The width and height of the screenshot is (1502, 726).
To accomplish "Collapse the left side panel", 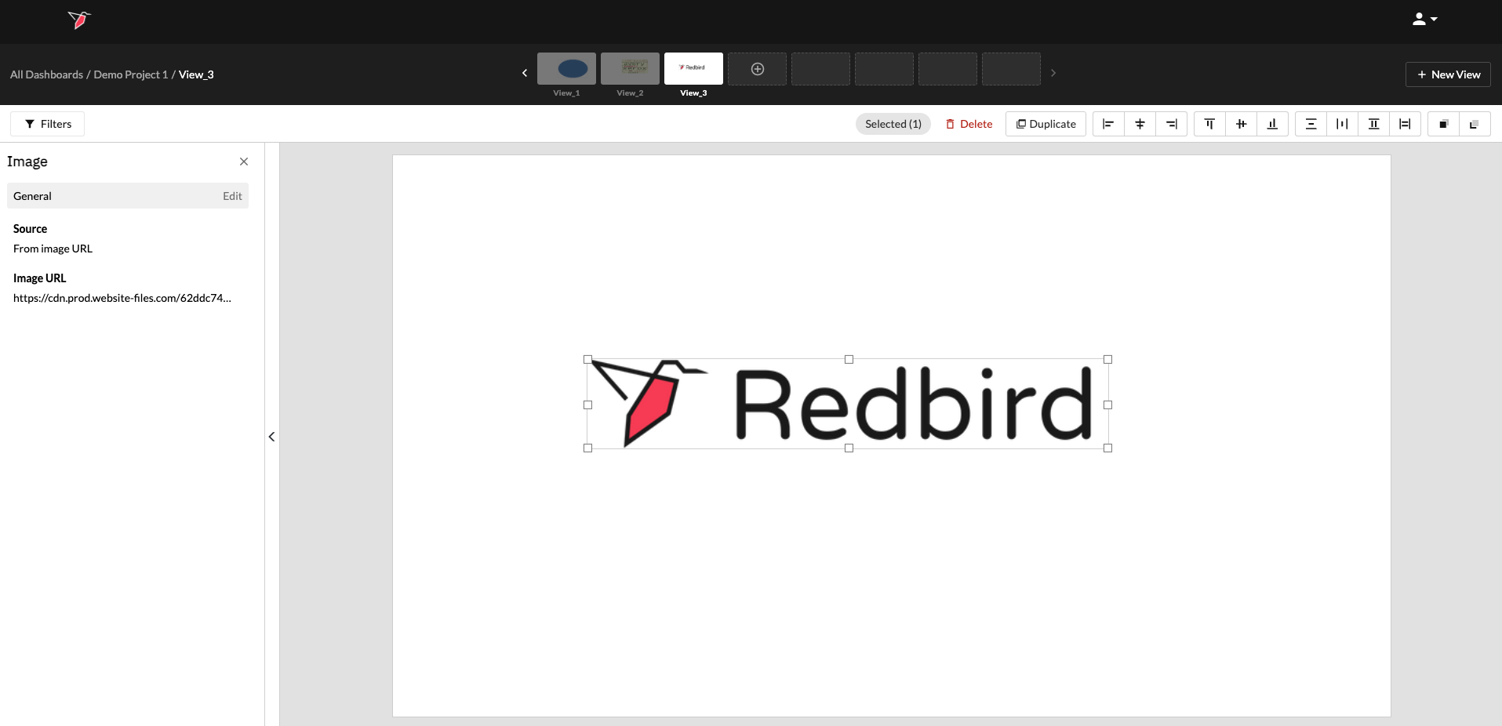I will click(271, 437).
